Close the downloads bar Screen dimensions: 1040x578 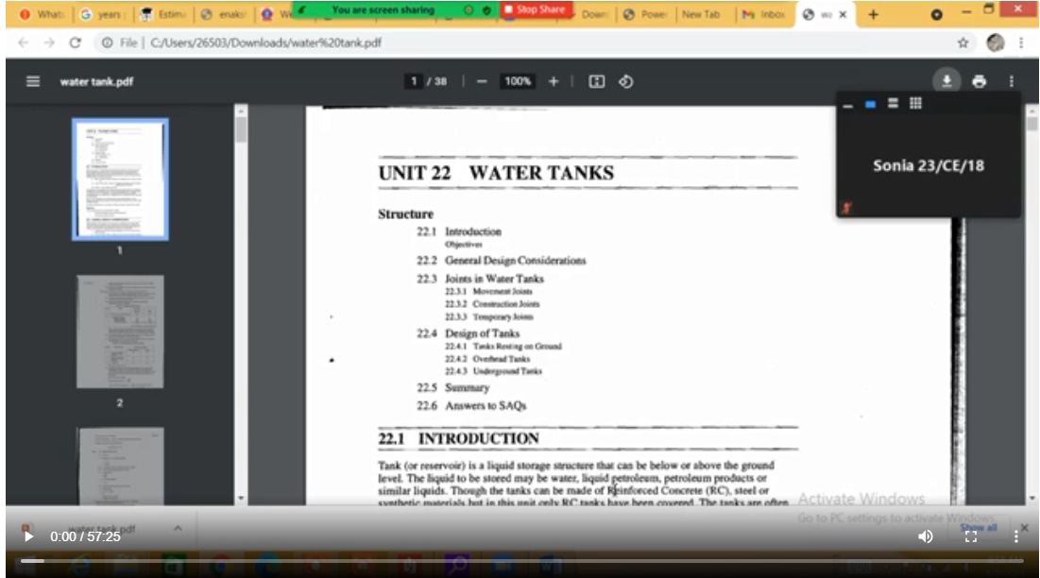(x=1024, y=528)
